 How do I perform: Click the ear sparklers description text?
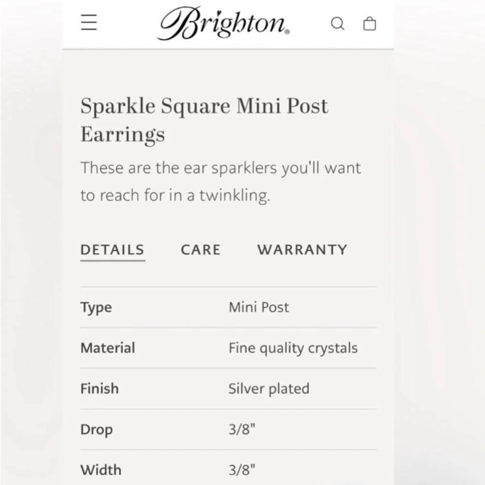(x=221, y=181)
